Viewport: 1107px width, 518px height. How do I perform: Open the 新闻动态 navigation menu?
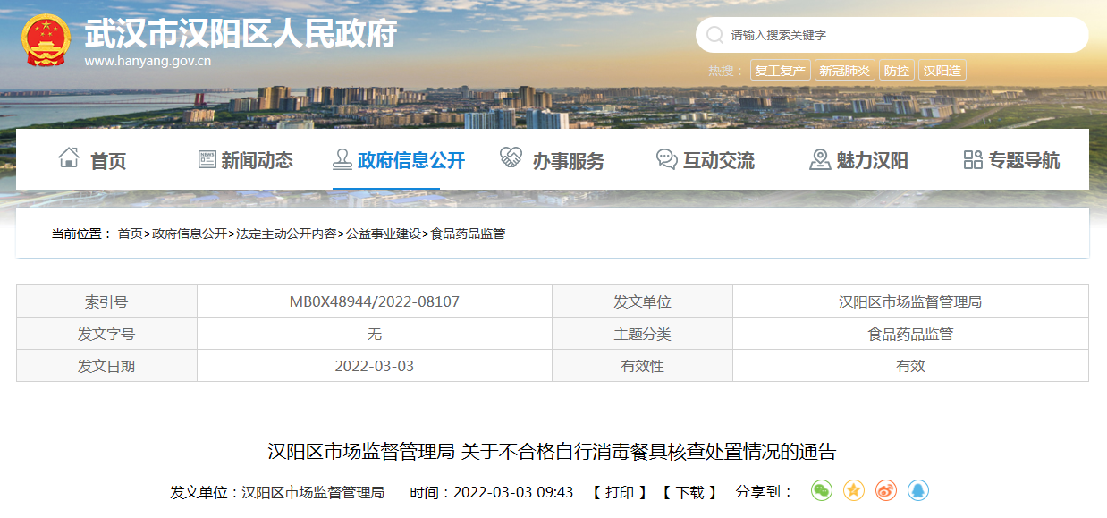257,160
